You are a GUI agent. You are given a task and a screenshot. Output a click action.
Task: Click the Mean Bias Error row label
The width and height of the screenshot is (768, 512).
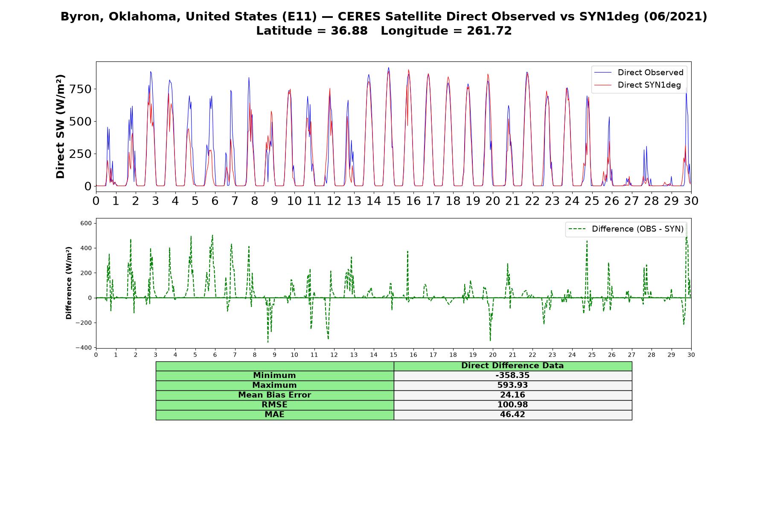[x=274, y=395]
